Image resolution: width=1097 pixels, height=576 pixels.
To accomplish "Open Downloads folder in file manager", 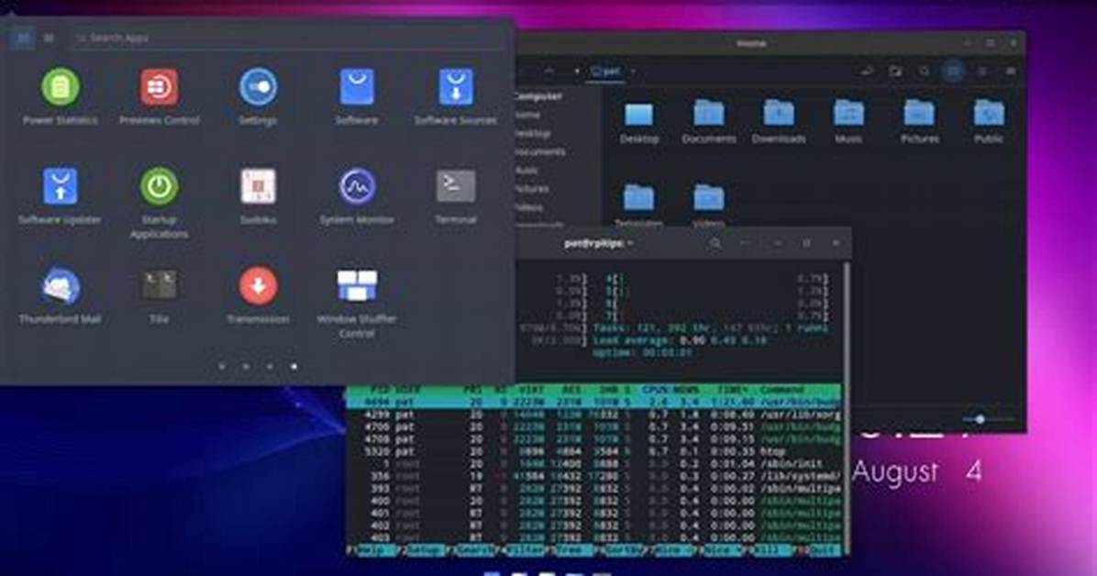I will (779, 120).
